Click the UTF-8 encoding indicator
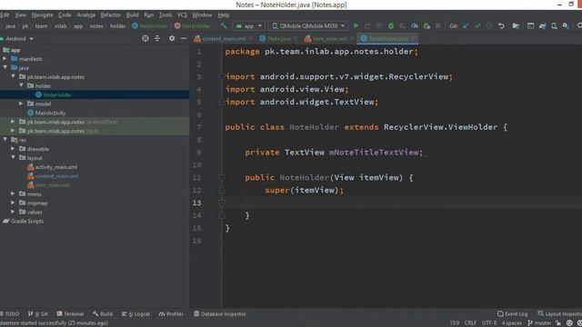The height and width of the screenshot is (327, 582). [x=489, y=323]
